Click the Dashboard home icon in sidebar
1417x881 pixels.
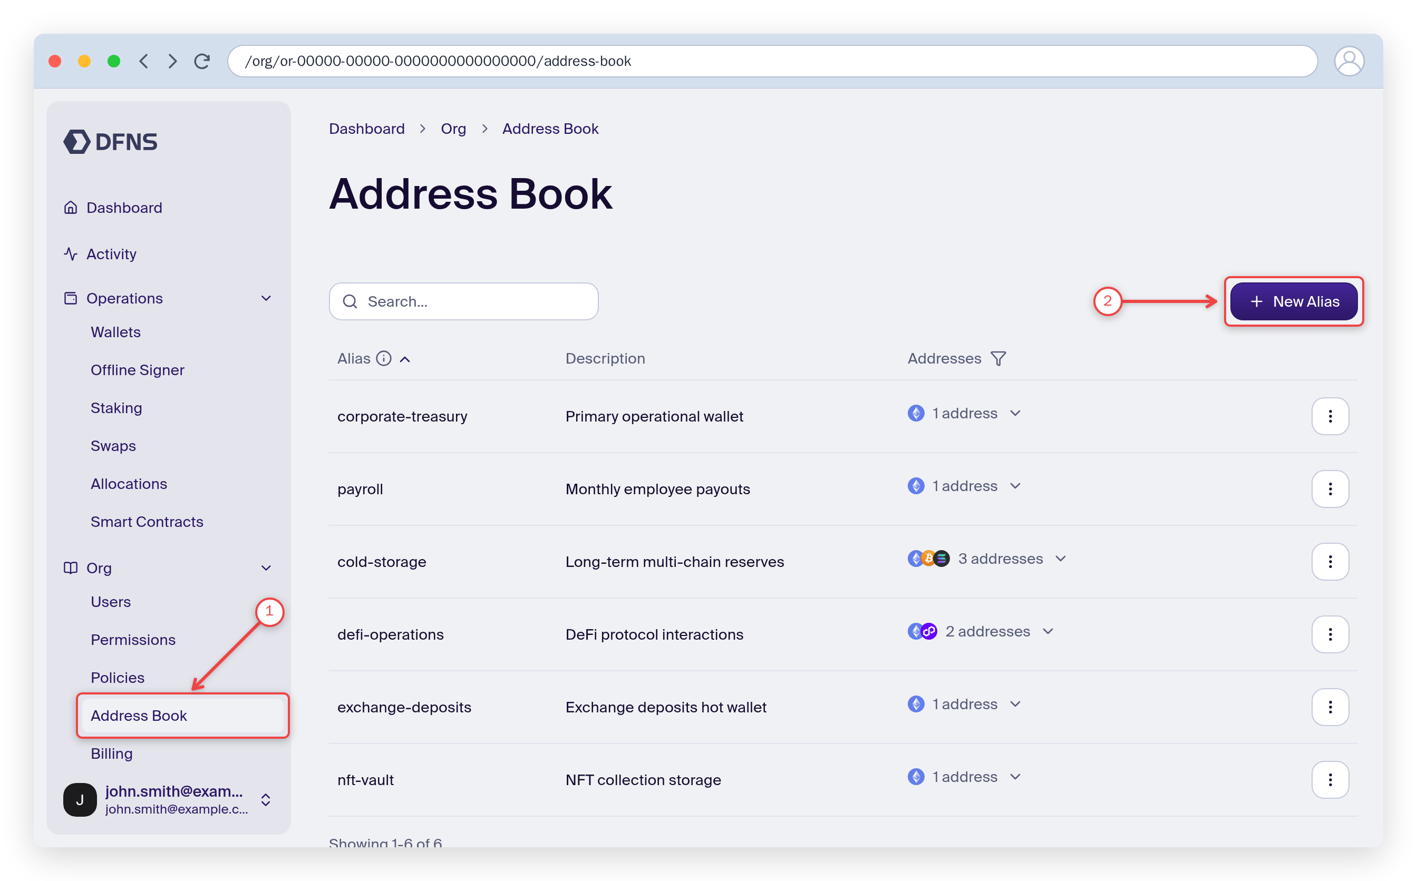tap(71, 208)
